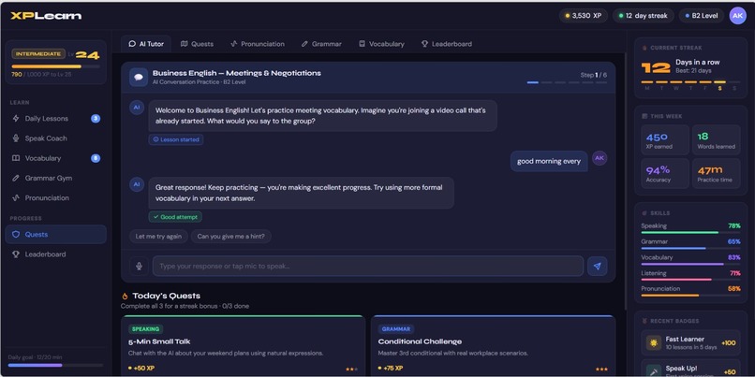Click the SPEAKING tag on quest card
This screenshot has height=377, width=755.
point(145,329)
